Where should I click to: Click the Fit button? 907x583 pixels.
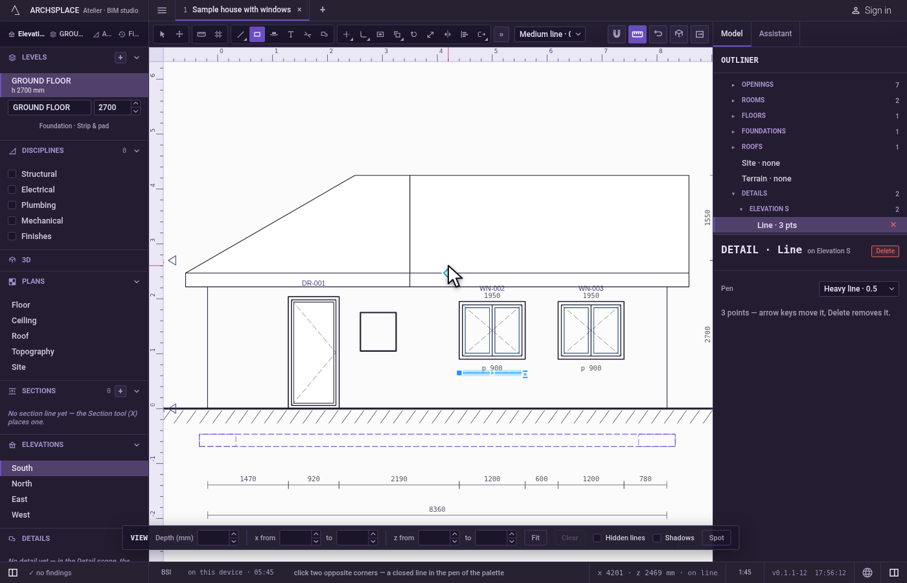(x=536, y=538)
